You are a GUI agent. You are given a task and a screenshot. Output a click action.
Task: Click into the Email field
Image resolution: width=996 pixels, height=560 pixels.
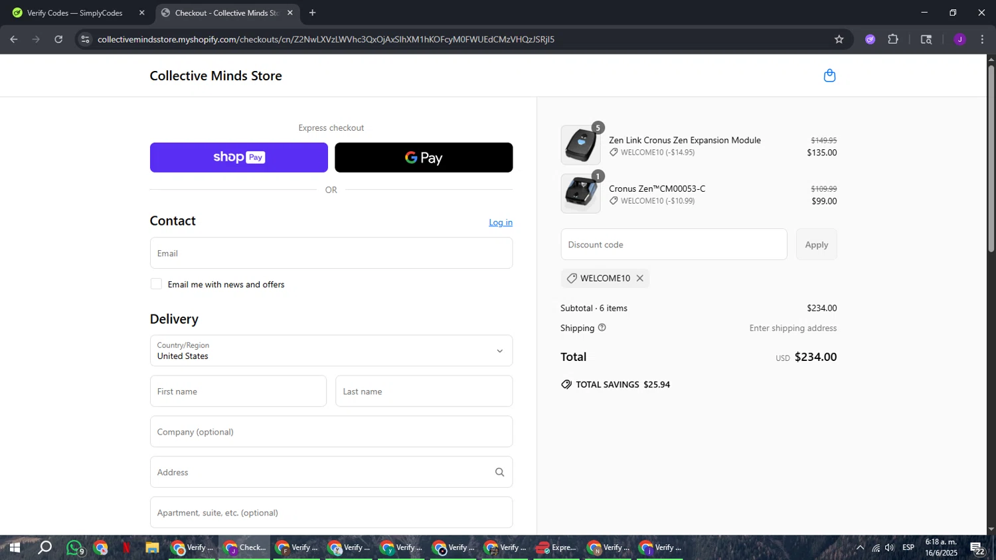point(331,253)
